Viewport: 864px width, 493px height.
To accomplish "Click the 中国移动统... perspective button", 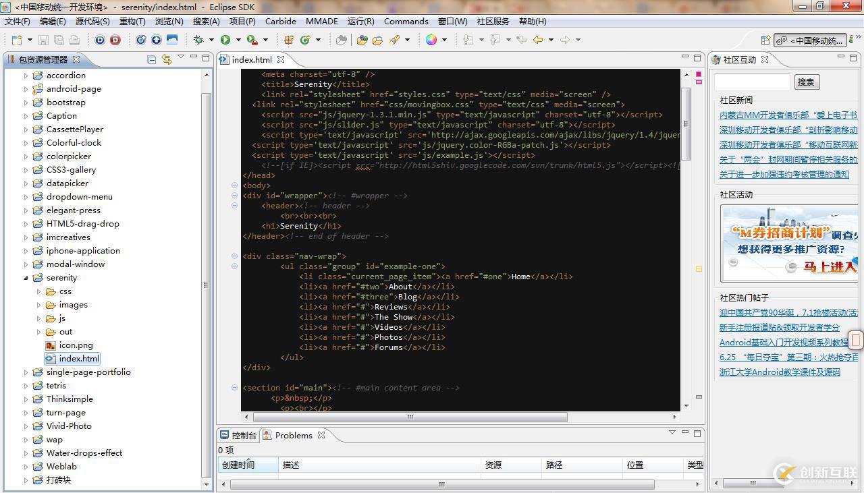I will [x=810, y=40].
